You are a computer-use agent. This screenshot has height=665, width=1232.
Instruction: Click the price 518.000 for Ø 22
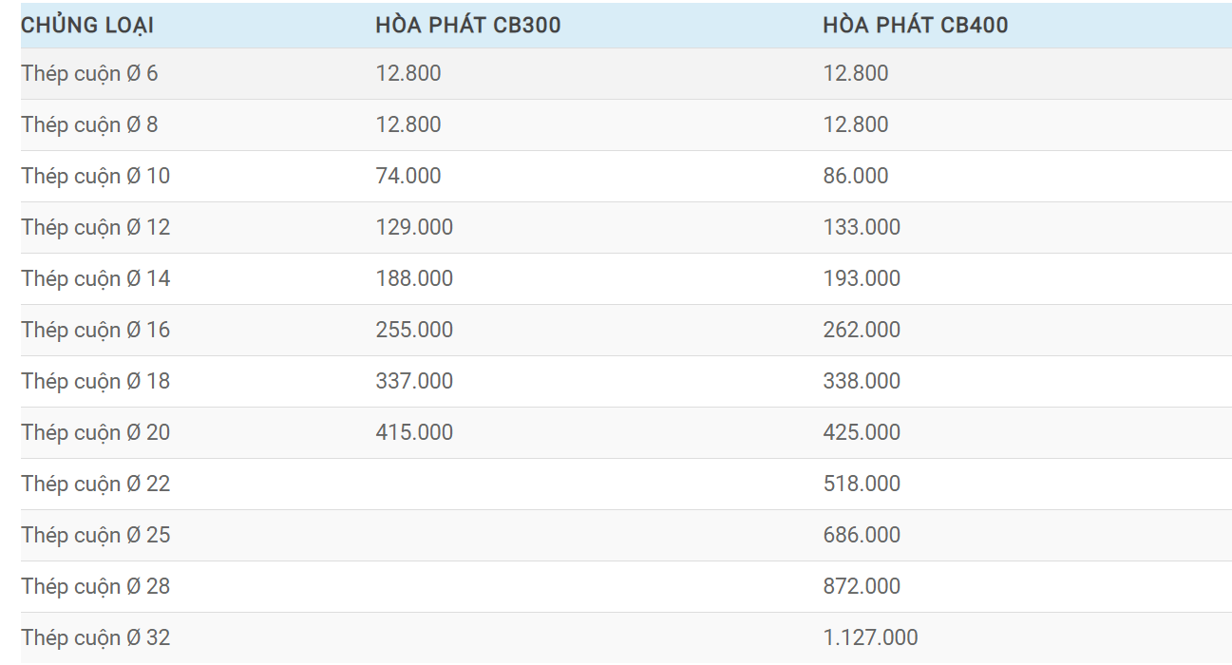click(862, 484)
